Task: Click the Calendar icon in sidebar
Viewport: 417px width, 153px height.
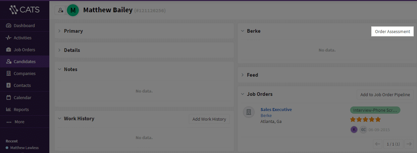Action: tap(9, 97)
